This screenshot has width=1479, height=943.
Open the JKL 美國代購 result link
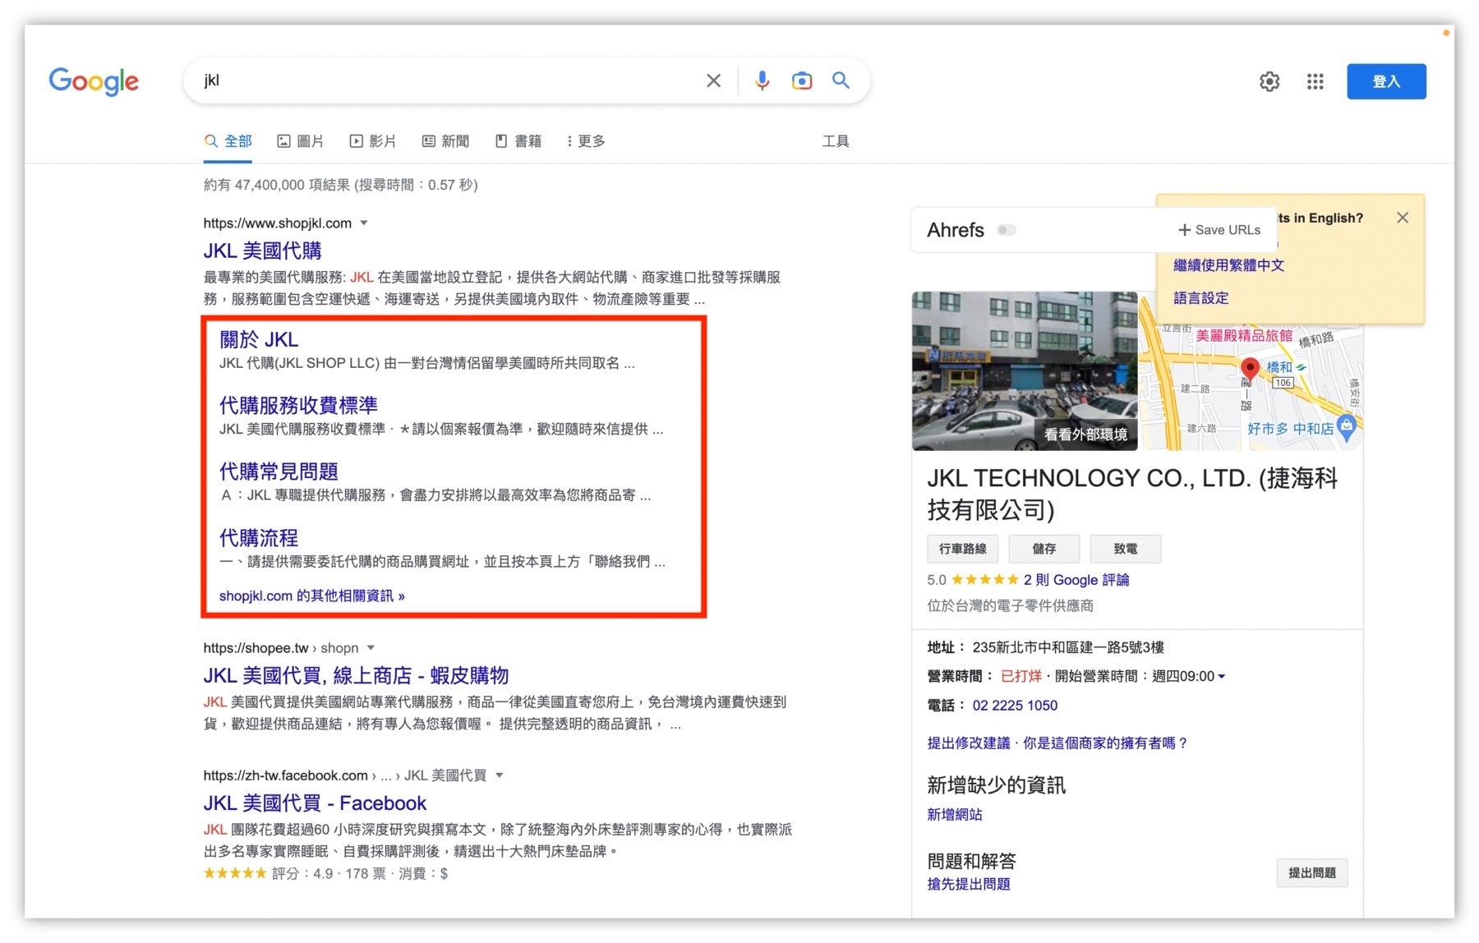tap(262, 251)
